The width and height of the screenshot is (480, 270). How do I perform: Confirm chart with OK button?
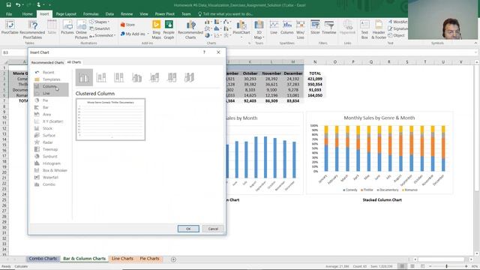point(188,229)
